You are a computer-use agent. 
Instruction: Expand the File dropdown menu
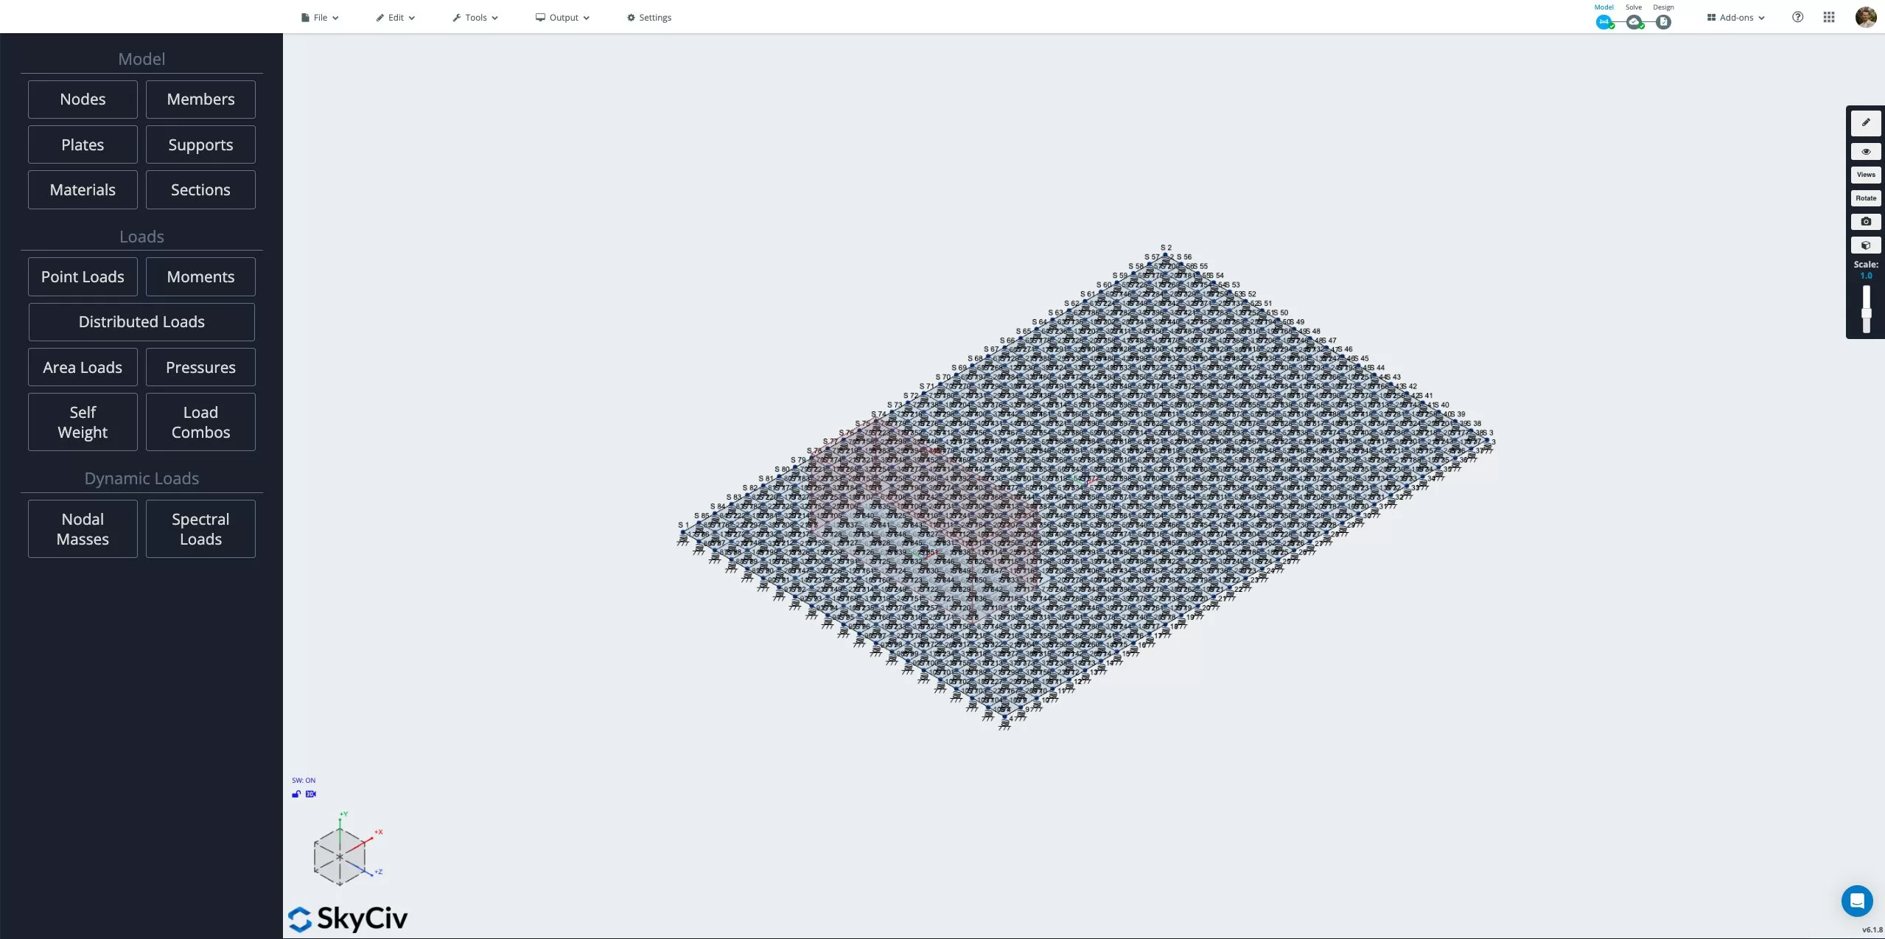320,17
